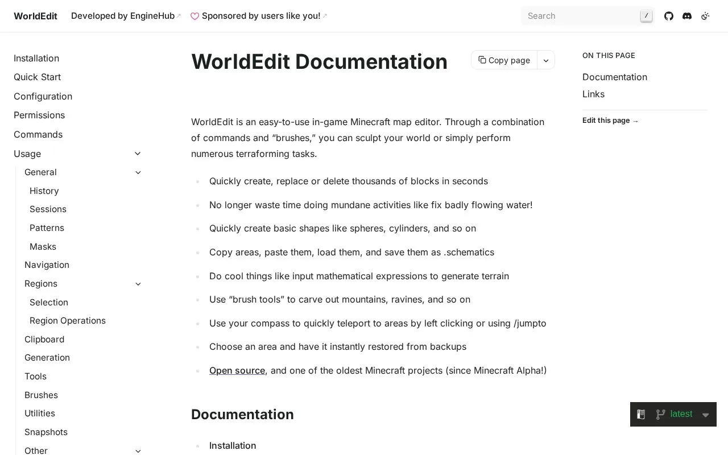Open the Patterns page in sidebar
The width and height of the screenshot is (728, 455).
(x=47, y=227)
